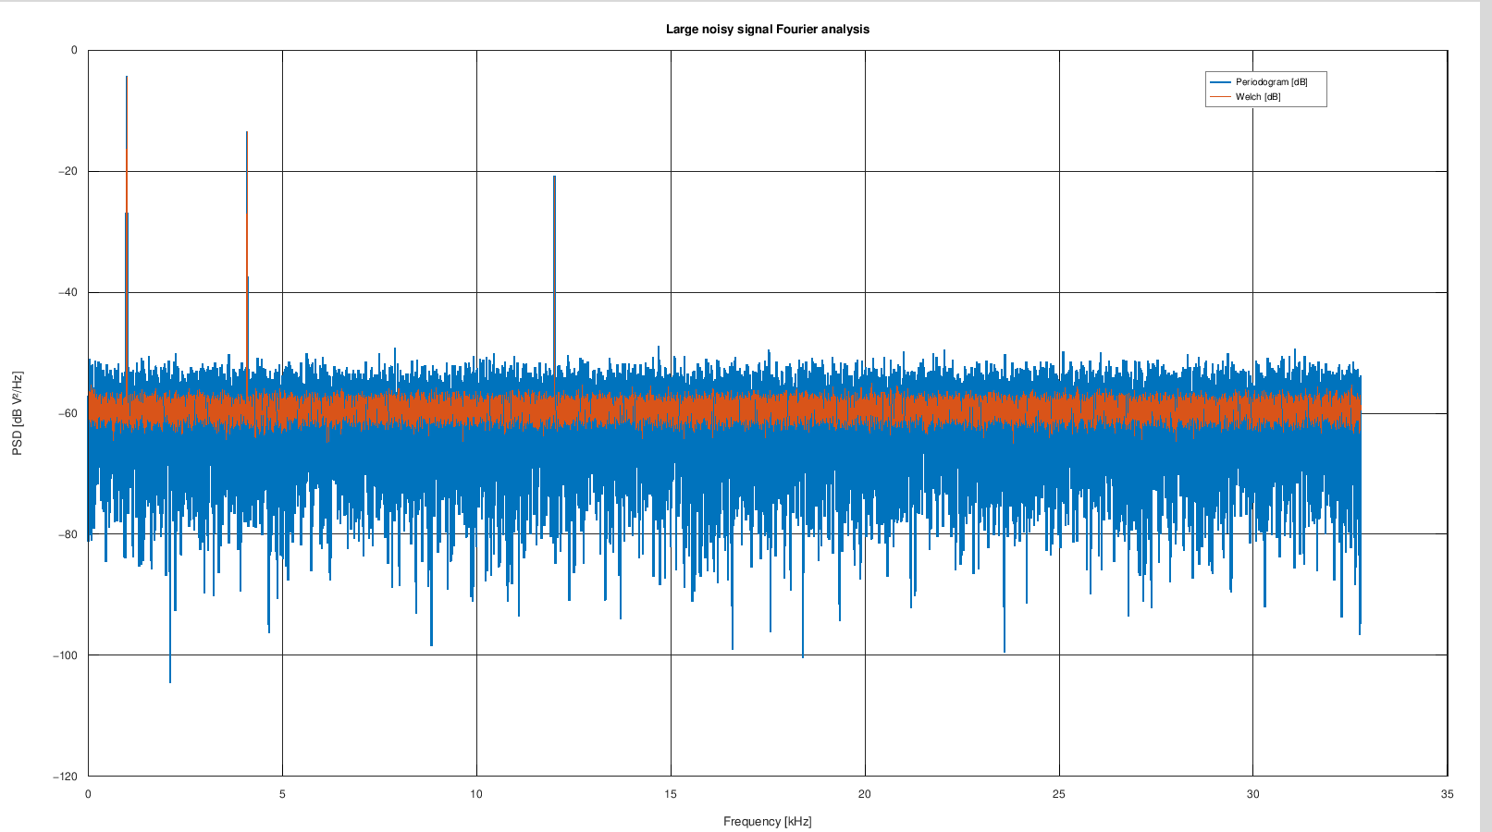Click the y-axis tick label '−100'

click(x=65, y=655)
